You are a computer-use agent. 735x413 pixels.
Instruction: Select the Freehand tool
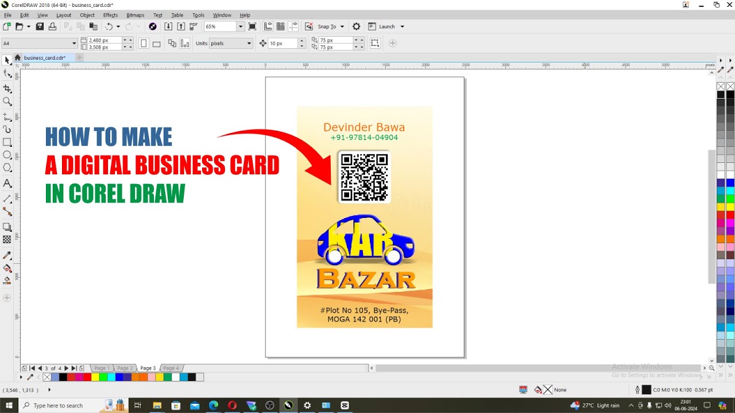pyautogui.click(x=7, y=116)
